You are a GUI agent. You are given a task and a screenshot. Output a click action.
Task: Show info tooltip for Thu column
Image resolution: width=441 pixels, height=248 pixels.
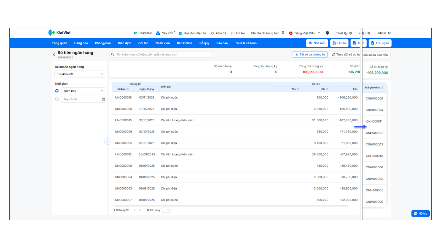(x=298, y=89)
